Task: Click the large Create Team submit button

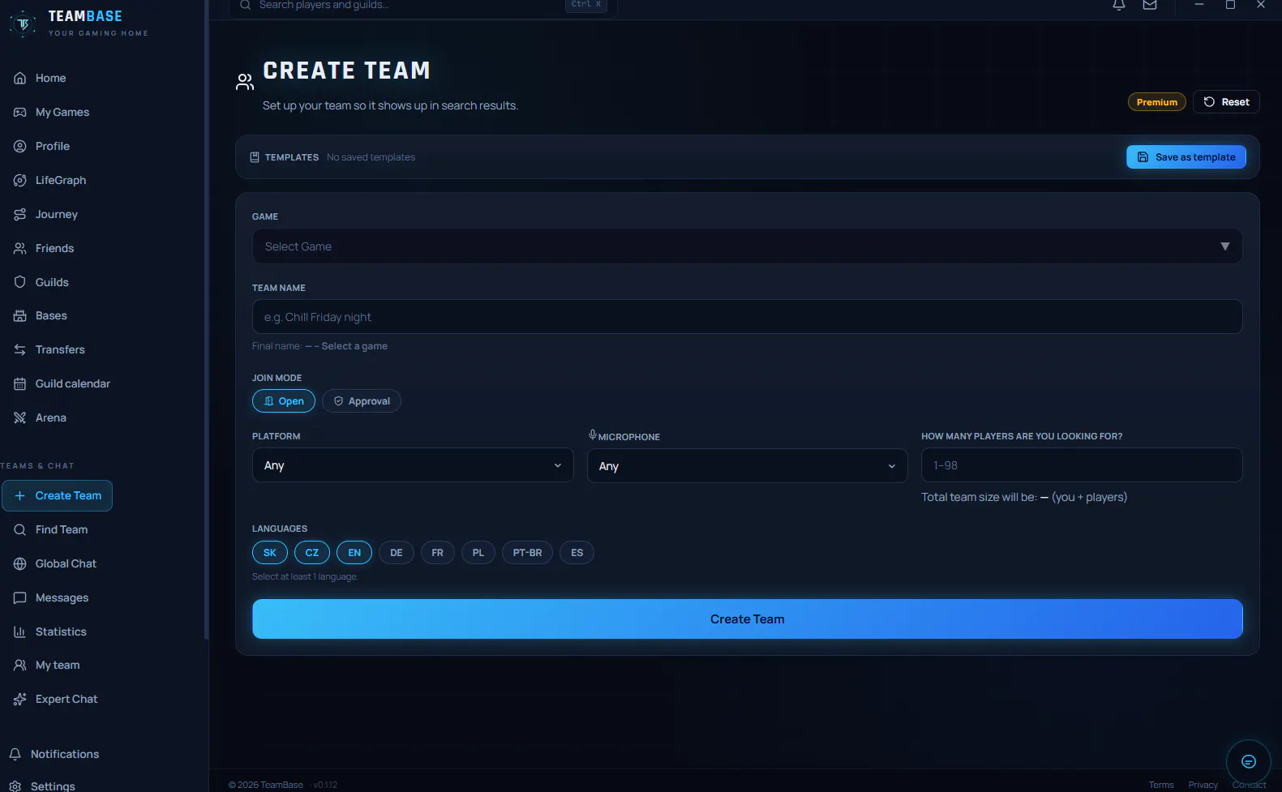Action: tap(747, 619)
